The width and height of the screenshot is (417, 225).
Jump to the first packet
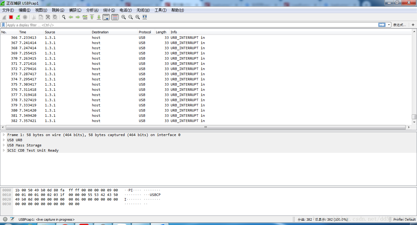tap(92, 17)
